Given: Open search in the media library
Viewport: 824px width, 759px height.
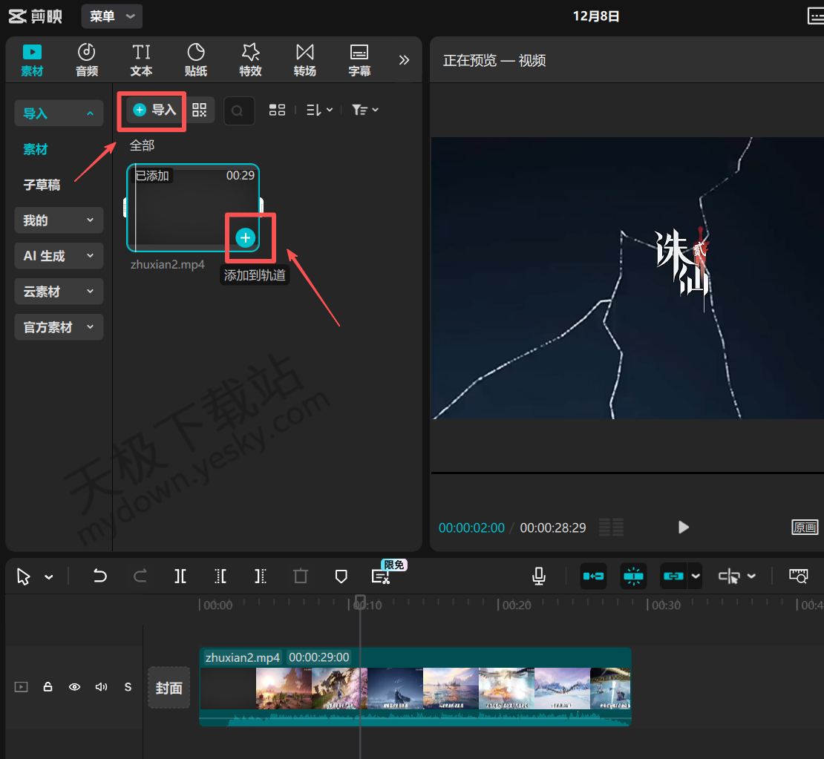Looking at the screenshot, I should pyautogui.click(x=239, y=110).
